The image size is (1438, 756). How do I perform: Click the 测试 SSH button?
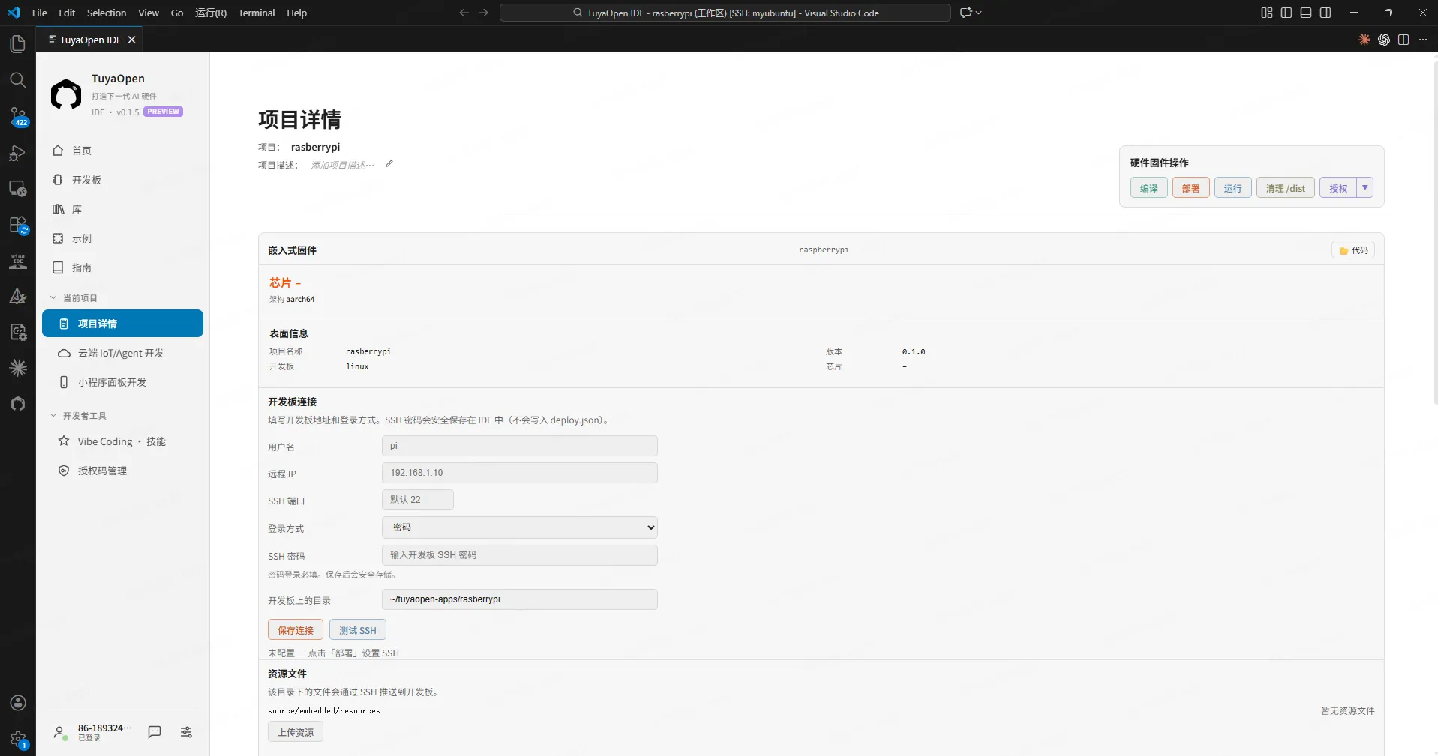[x=358, y=630]
